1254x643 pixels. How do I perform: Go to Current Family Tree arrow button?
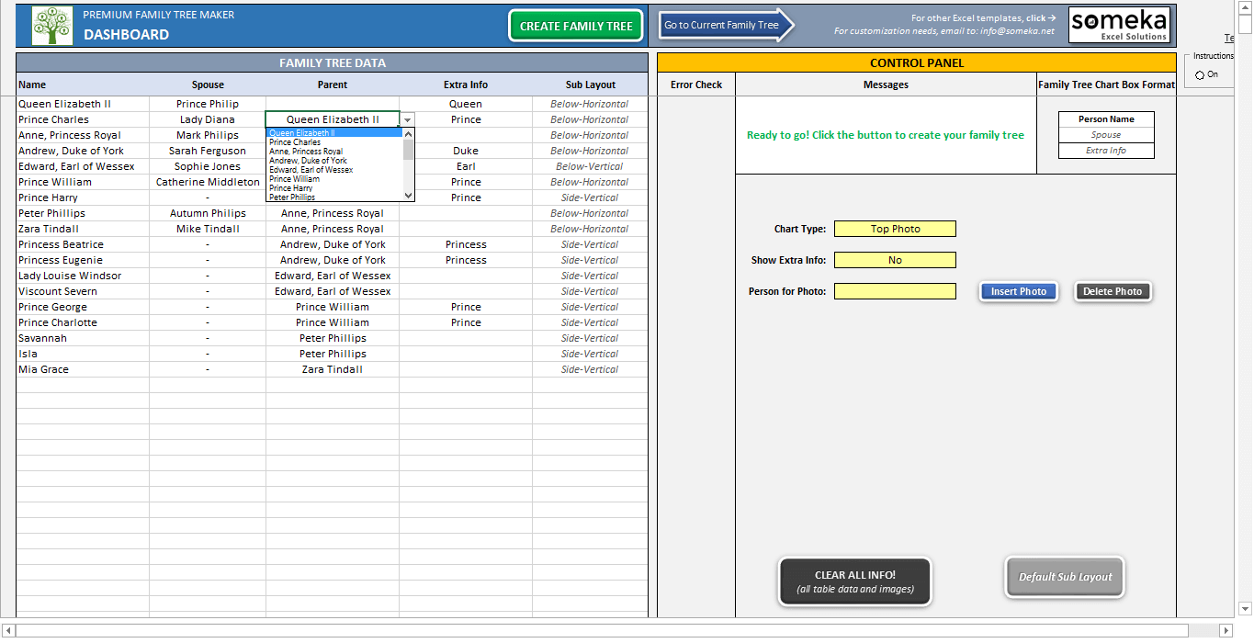point(727,25)
